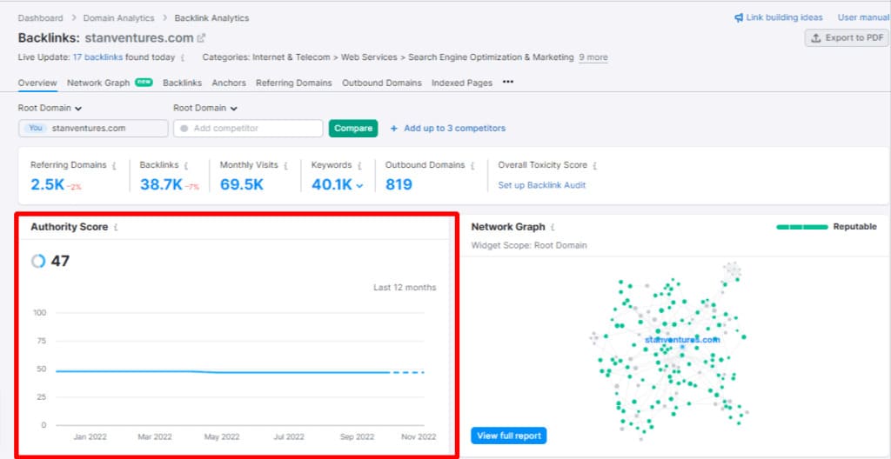This screenshot has width=891, height=459.
Task: Click the Outbound Domains 819 value
Action: pos(399,184)
